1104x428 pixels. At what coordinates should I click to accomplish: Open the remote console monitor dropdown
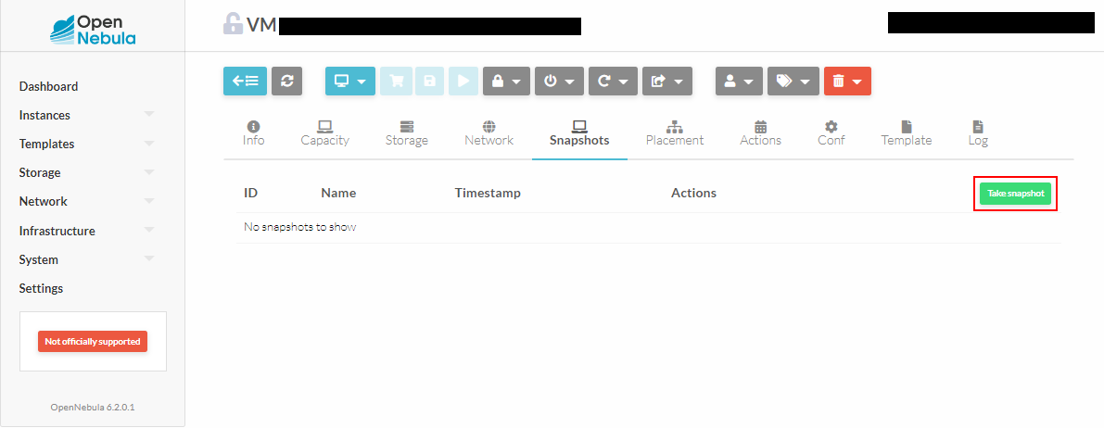(x=349, y=81)
